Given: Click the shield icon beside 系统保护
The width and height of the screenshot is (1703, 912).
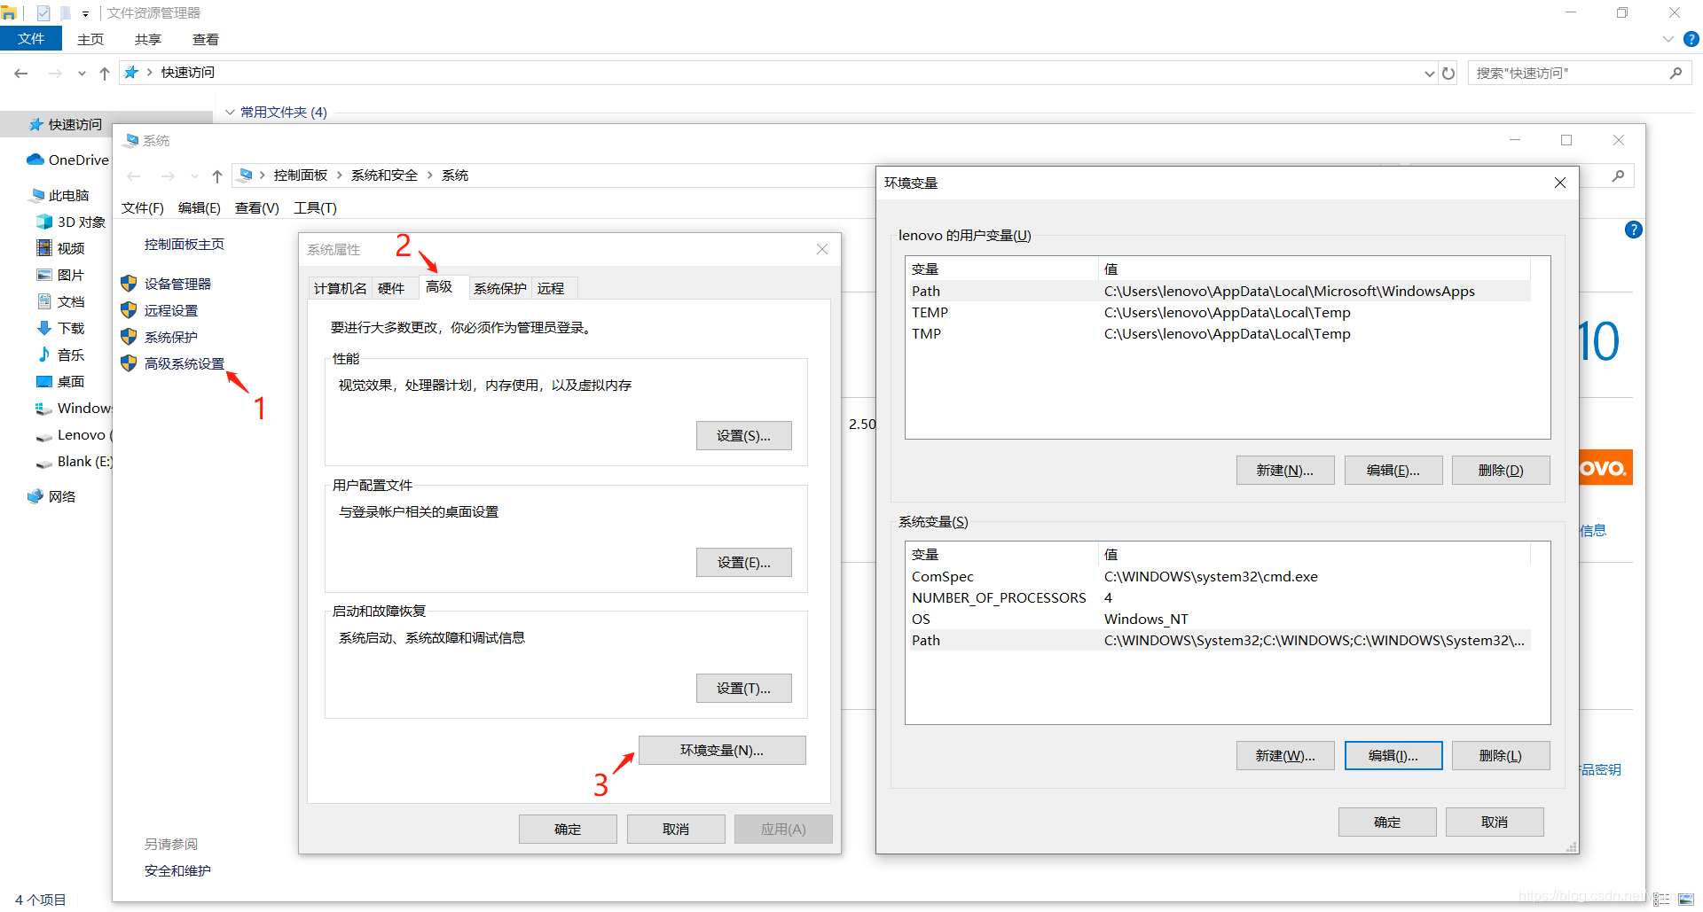Looking at the screenshot, I should coord(129,337).
